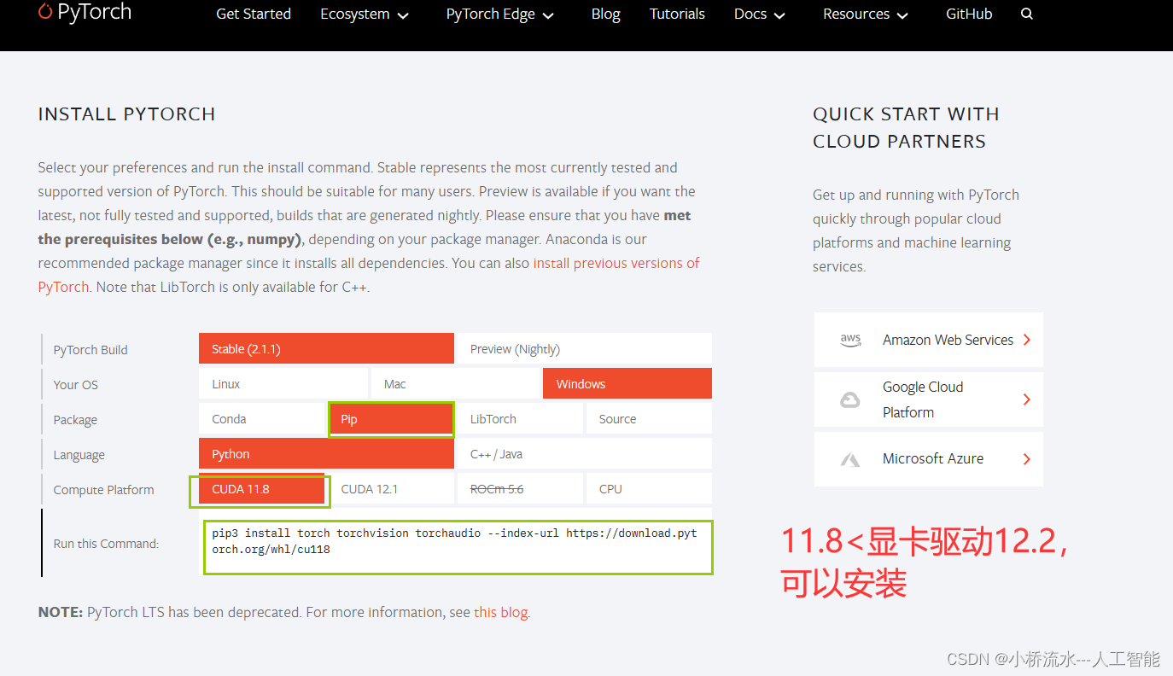The height and width of the screenshot is (676, 1173).
Task: Click the 'Language' row label
Action: pos(79,455)
